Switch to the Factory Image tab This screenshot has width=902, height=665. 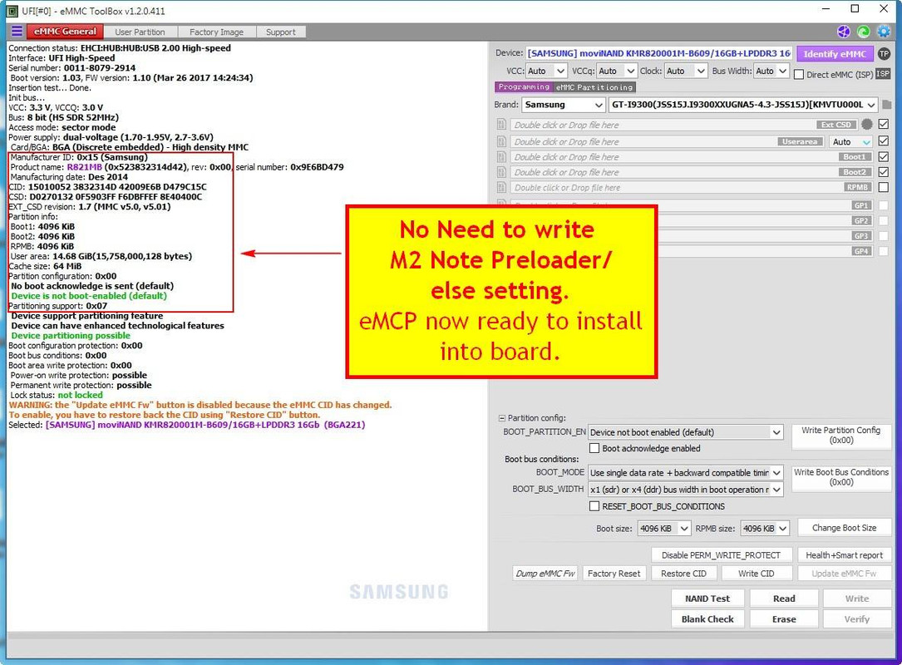tap(216, 32)
